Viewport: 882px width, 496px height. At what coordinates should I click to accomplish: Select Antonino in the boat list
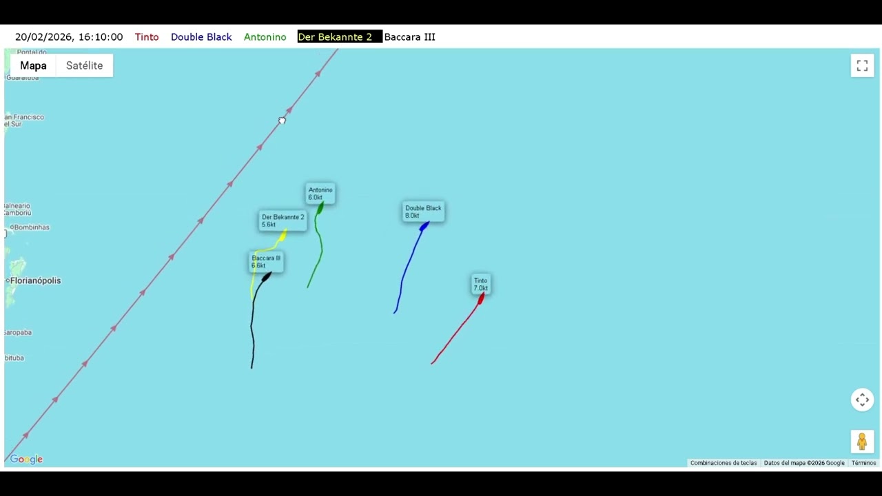click(x=265, y=37)
